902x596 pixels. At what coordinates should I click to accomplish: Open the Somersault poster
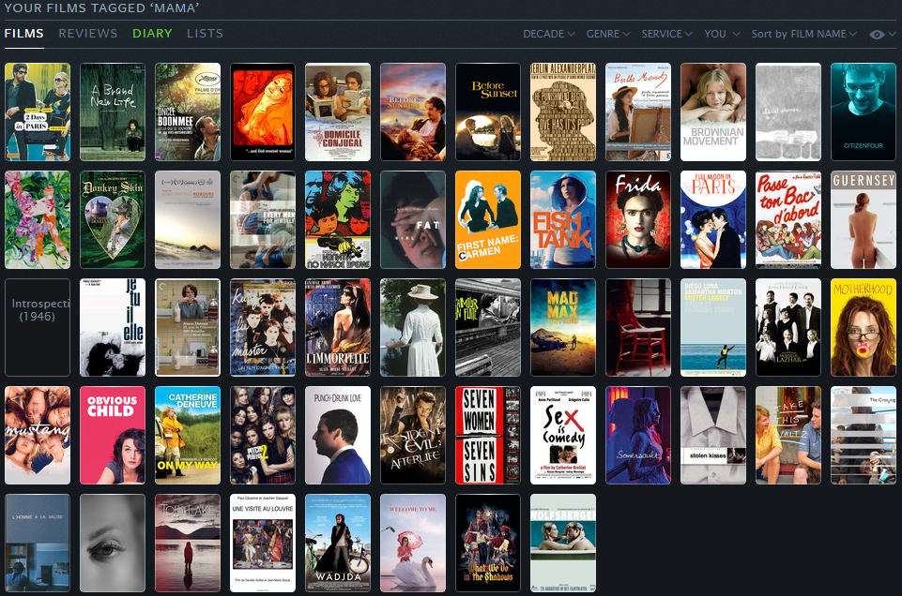pyautogui.click(x=638, y=435)
